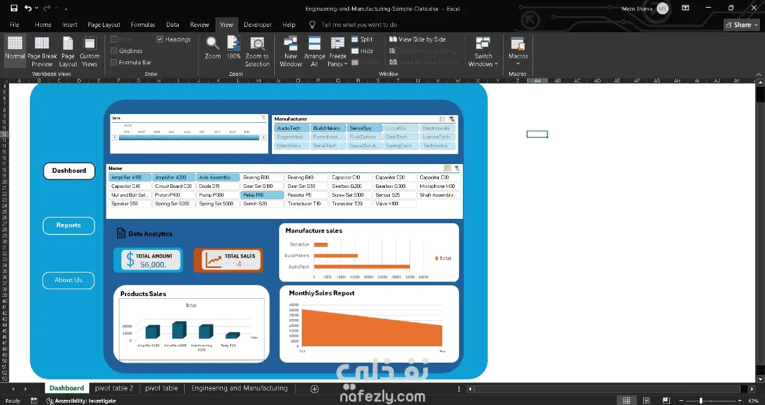
Task: Toggle the Gridlines checkbox
Action: tap(114, 51)
